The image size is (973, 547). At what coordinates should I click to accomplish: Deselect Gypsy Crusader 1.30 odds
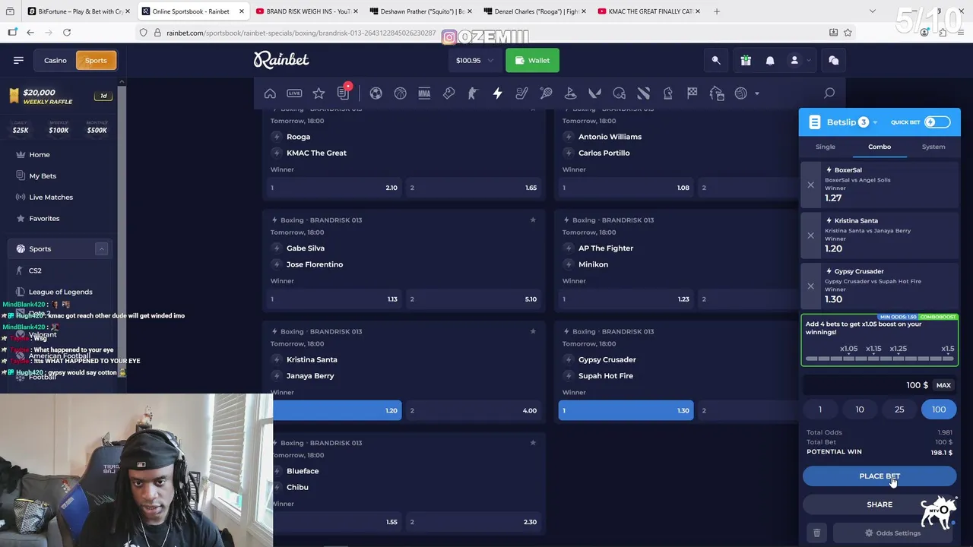(x=626, y=410)
